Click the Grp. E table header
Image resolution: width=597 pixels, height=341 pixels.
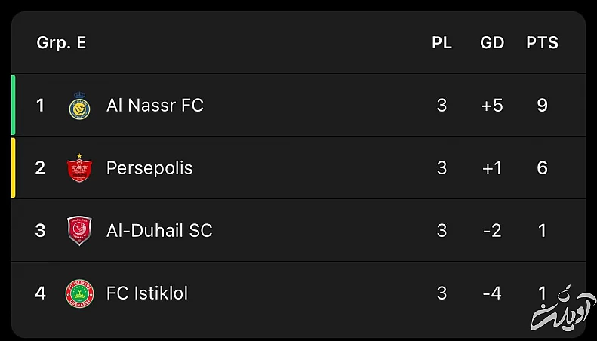[x=61, y=43]
